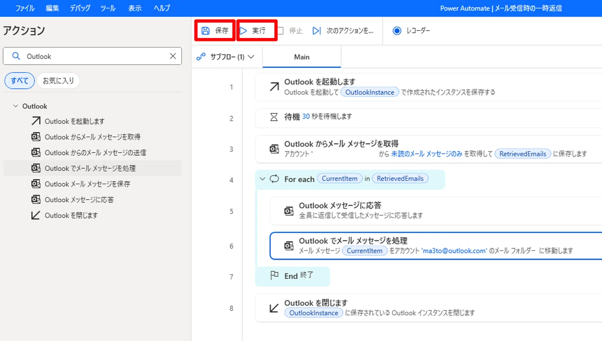This screenshot has height=341, width=602.
Task: Click the CurrentItem chip in the For each step
Action: (340, 179)
